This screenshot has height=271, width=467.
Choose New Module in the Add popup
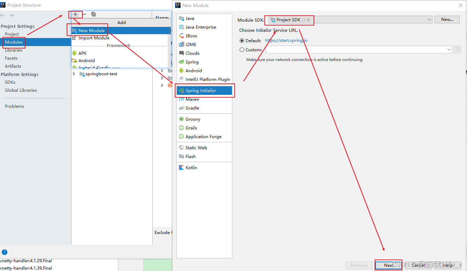coord(121,31)
